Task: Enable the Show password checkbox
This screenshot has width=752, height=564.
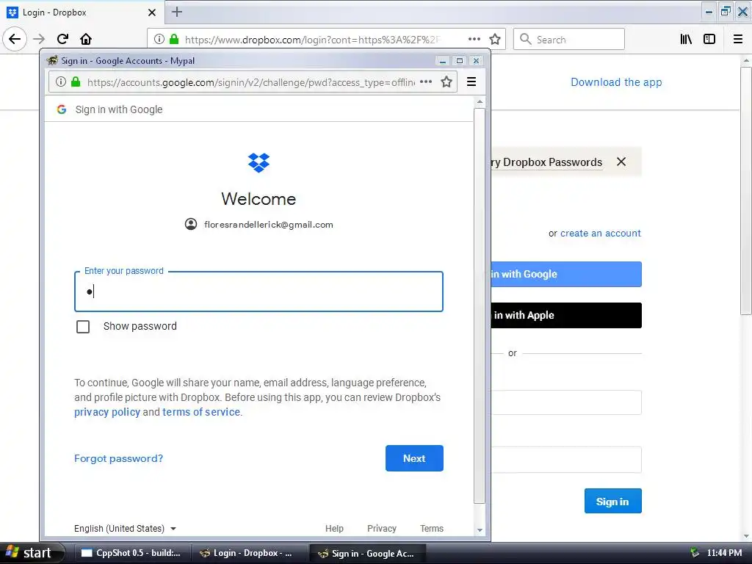Action: point(83,327)
